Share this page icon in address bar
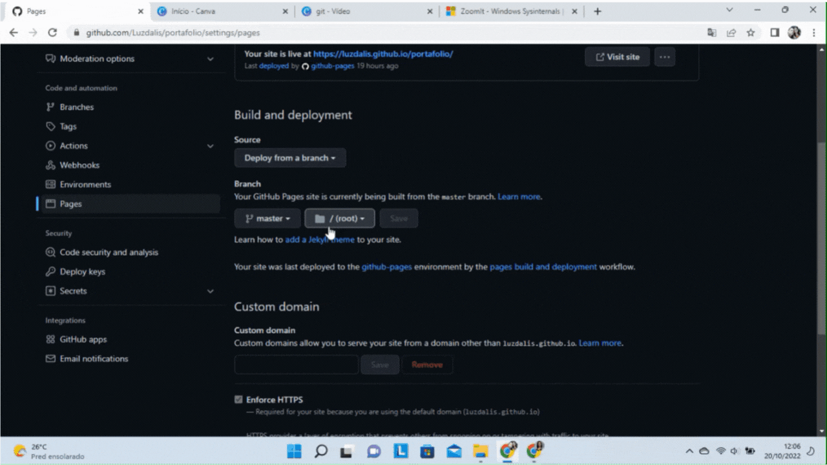The height and width of the screenshot is (465, 827). pyautogui.click(x=731, y=32)
